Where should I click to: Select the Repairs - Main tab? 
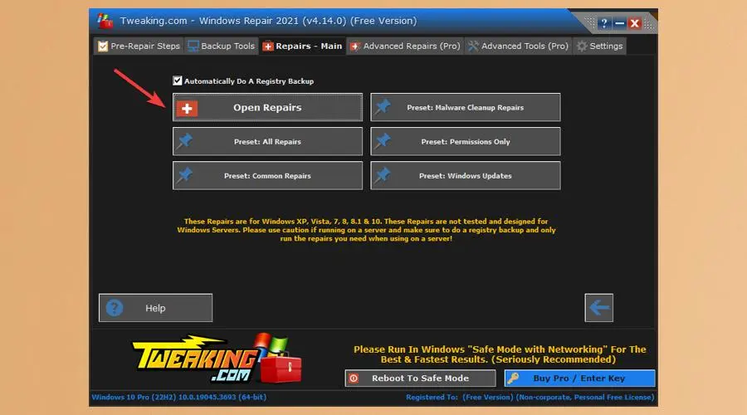pyautogui.click(x=302, y=46)
